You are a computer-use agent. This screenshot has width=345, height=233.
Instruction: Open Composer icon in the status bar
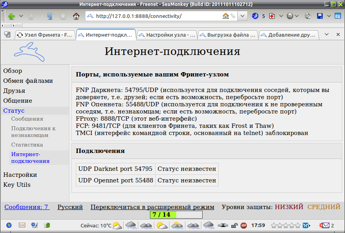tap(35, 225)
